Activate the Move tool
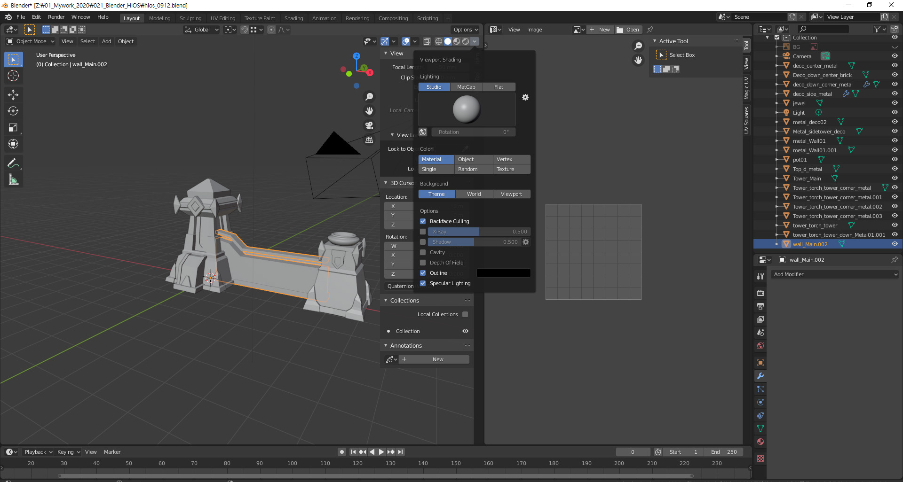This screenshot has width=903, height=482. point(13,94)
